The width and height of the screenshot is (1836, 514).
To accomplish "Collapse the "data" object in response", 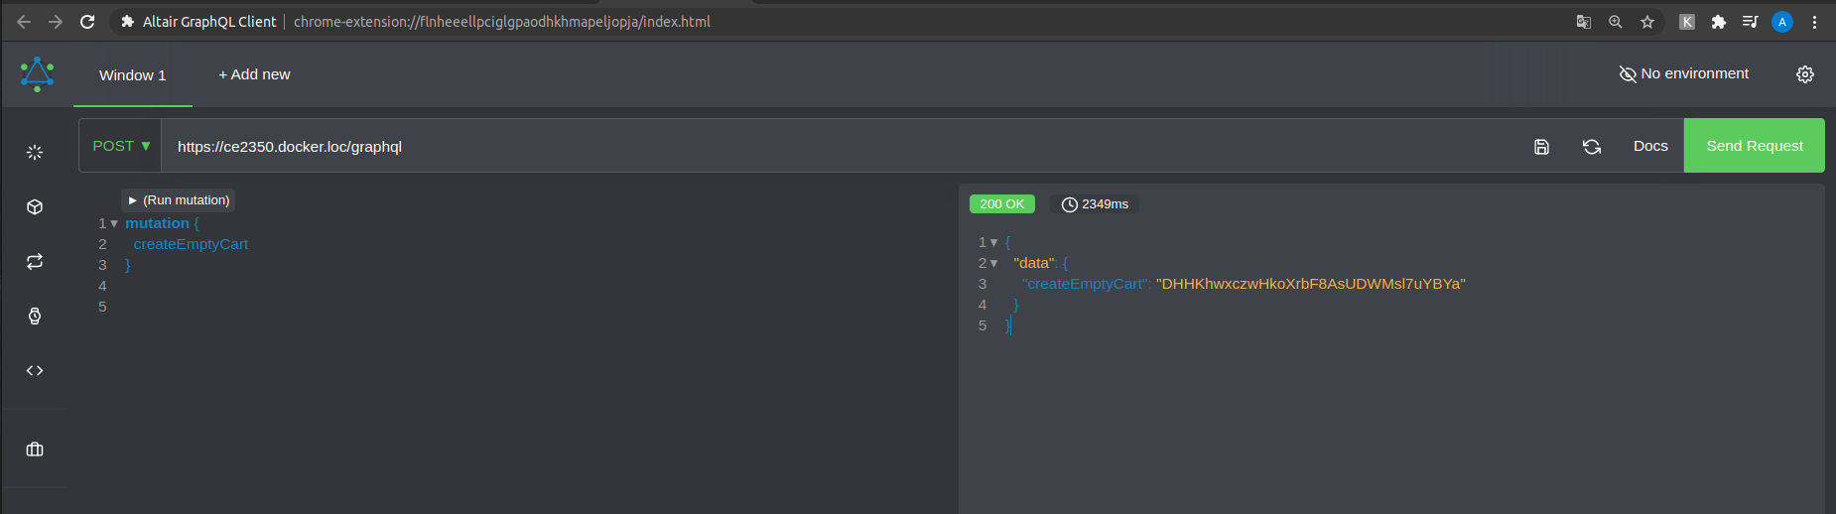I will coord(993,264).
